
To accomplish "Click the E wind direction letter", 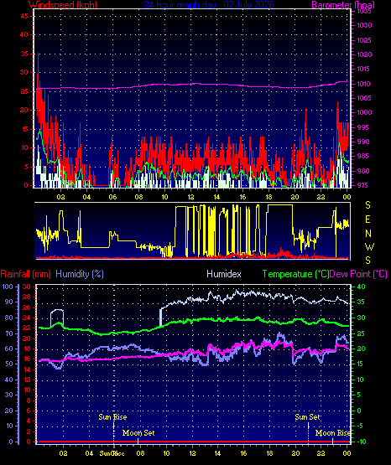I will point(368,220).
